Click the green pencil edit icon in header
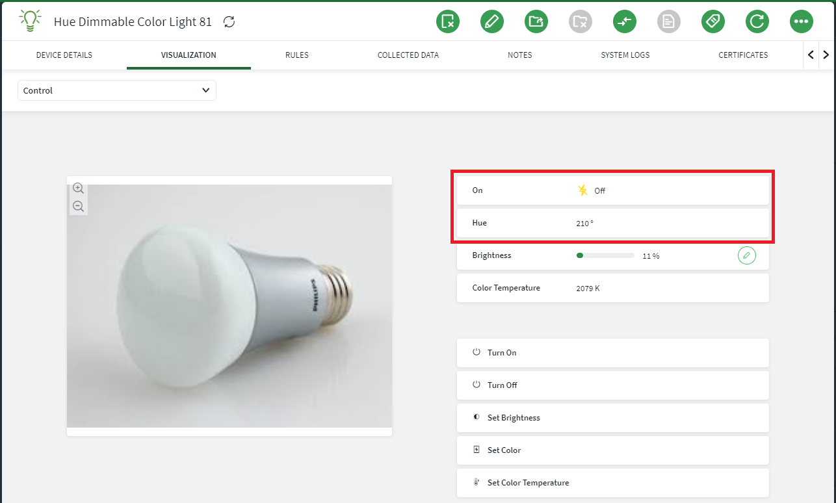836x503 pixels. point(492,21)
